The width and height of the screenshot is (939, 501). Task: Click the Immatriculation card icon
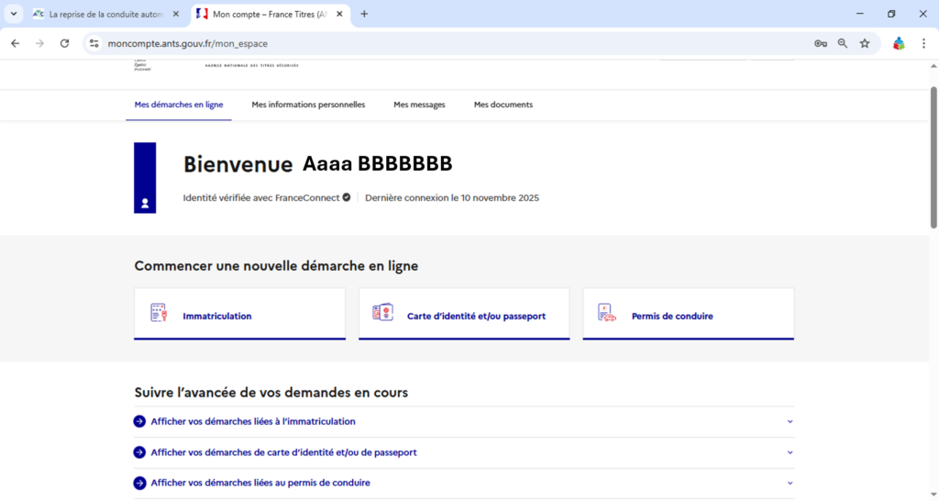(x=160, y=313)
